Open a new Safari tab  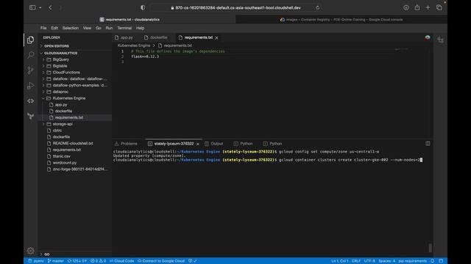point(428,7)
